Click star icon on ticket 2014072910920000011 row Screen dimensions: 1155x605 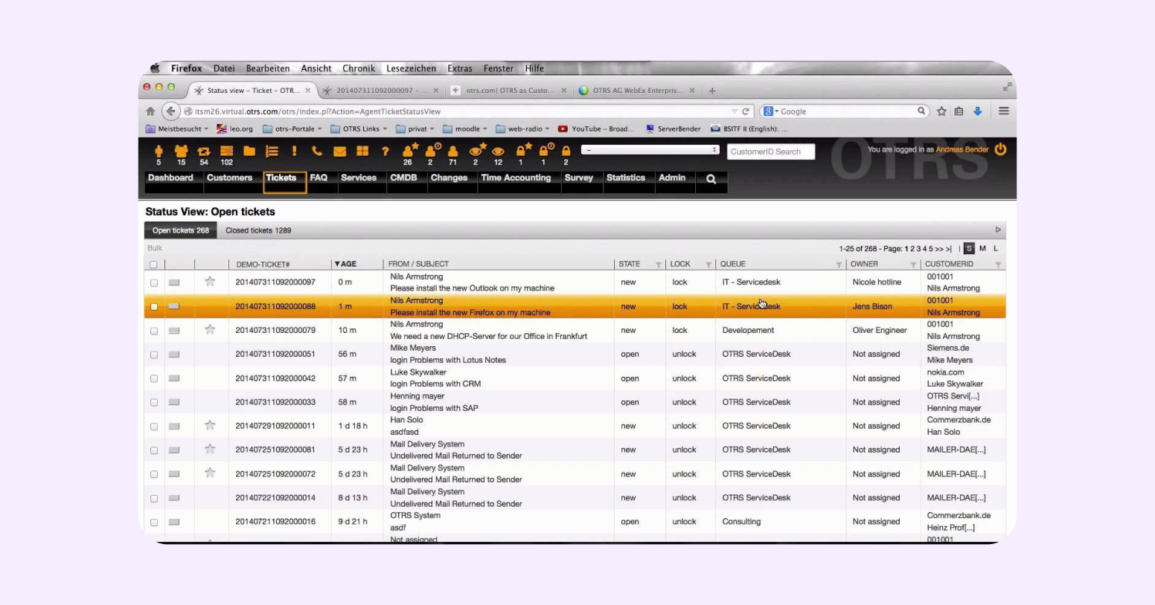(210, 426)
